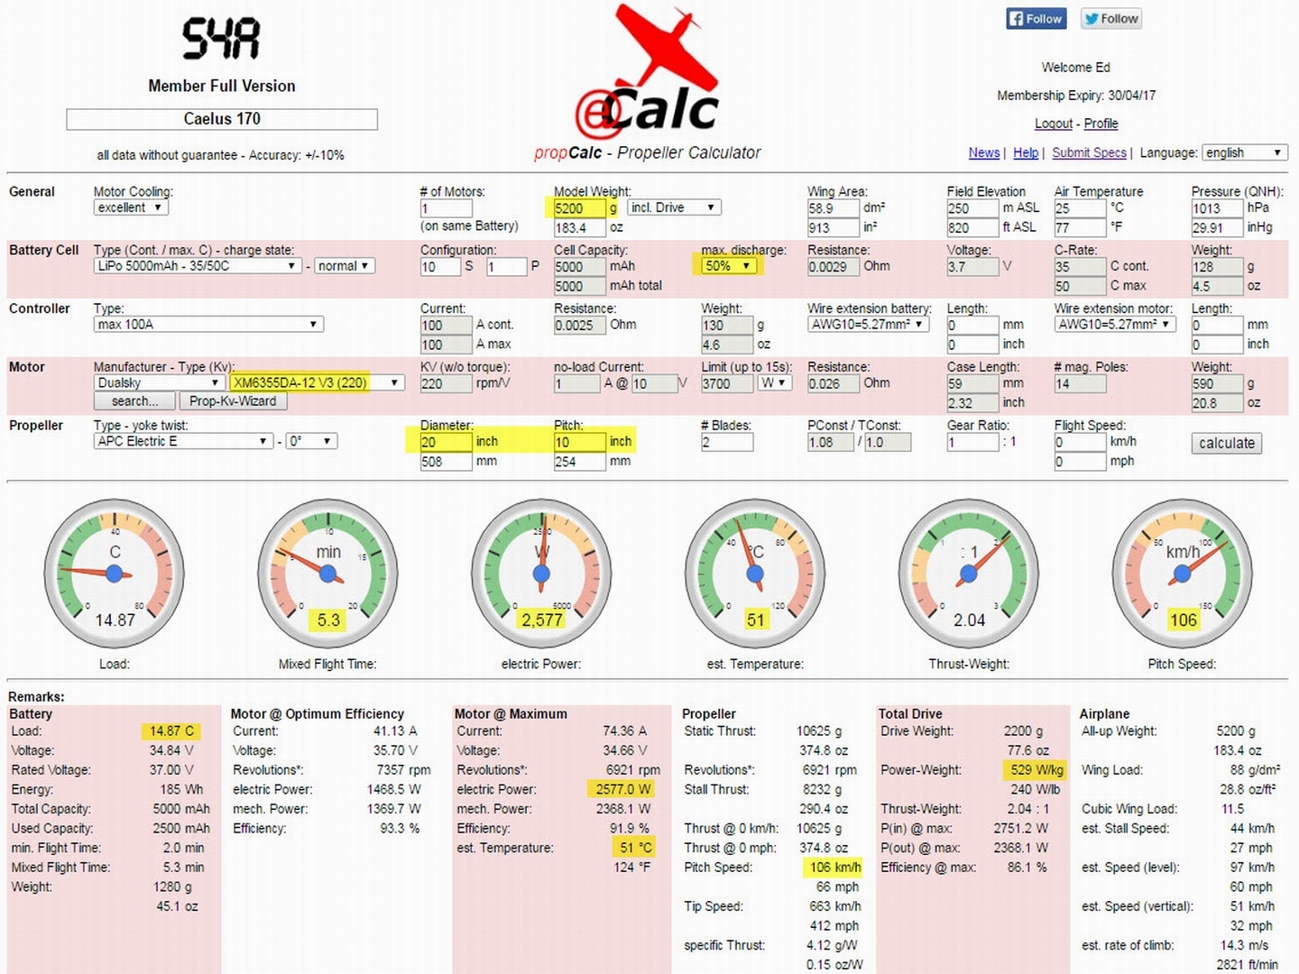Image resolution: width=1299 pixels, height=974 pixels.
Task: Click the S4A logo
Action: click(221, 39)
